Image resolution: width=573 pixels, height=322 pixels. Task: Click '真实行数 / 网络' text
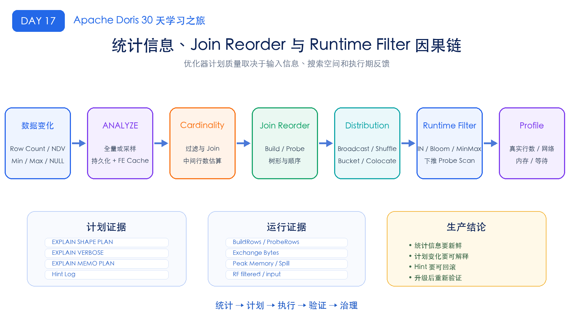tap(532, 148)
